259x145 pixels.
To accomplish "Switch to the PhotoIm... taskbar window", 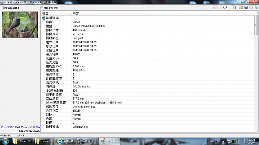I will coord(87,141).
